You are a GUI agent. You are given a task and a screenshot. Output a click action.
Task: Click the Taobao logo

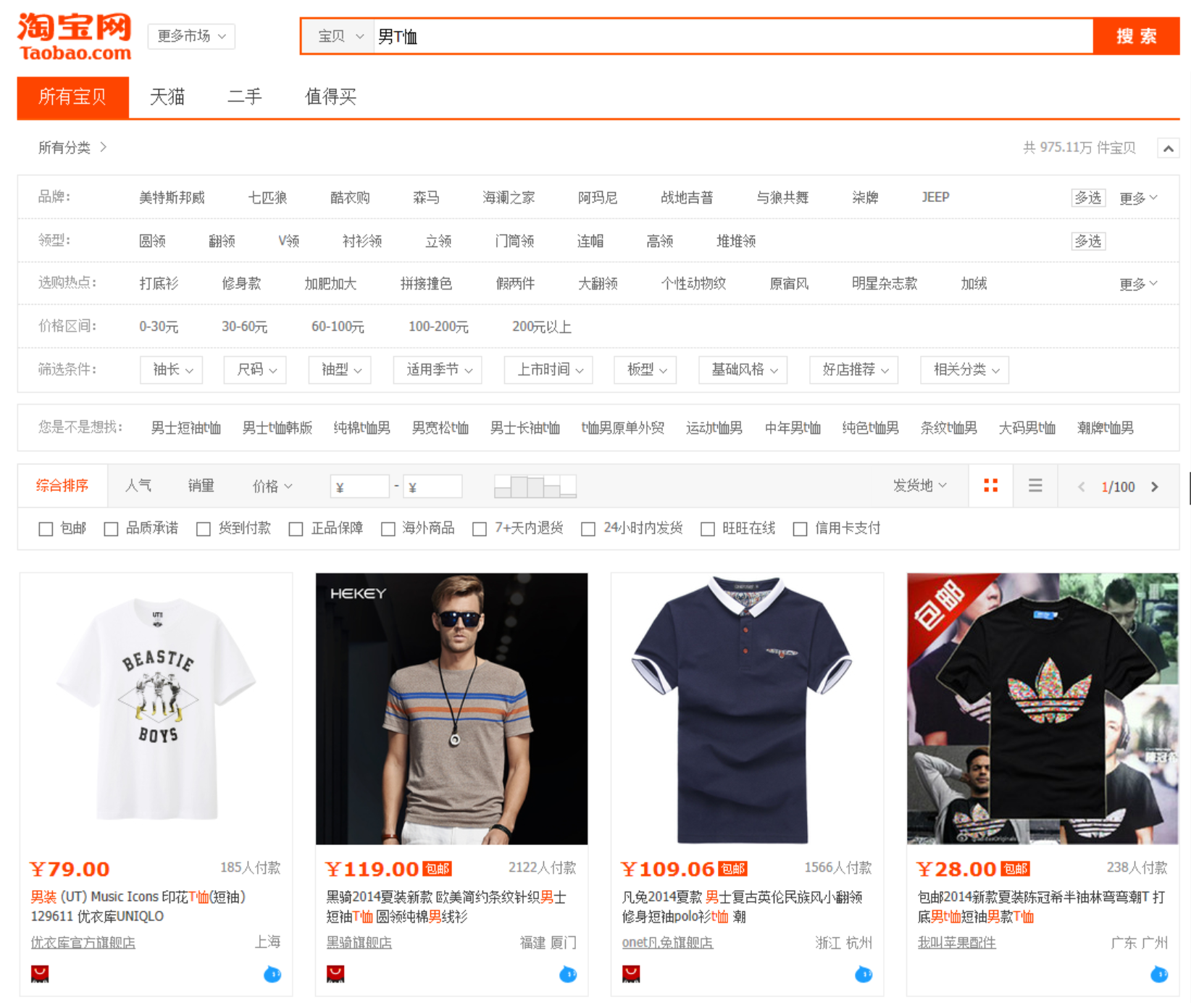[x=75, y=36]
